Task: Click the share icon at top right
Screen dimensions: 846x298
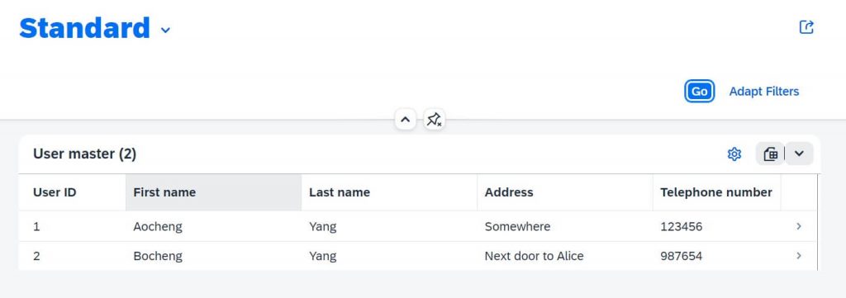Action: pyautogui.click(x=806, y=27)
